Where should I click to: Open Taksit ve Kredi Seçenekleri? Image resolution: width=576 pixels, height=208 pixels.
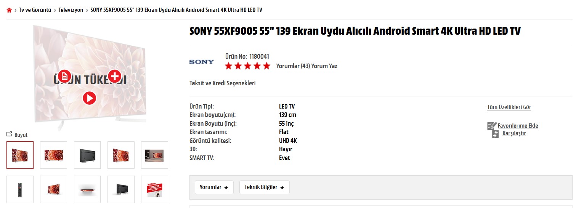coord(223,83)
